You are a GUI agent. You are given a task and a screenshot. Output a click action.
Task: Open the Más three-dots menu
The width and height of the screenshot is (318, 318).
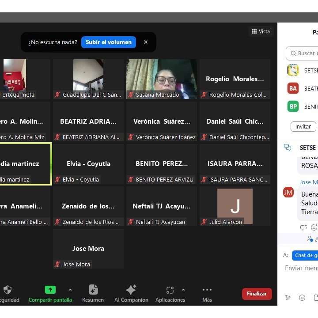[207, 290]
